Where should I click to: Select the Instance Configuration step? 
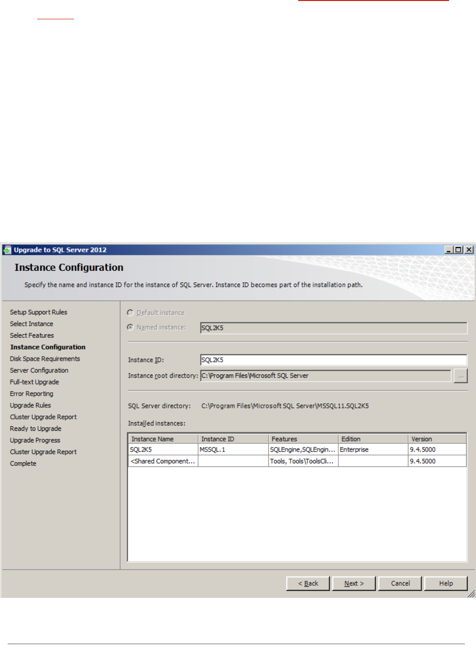[x=48, y=347]
